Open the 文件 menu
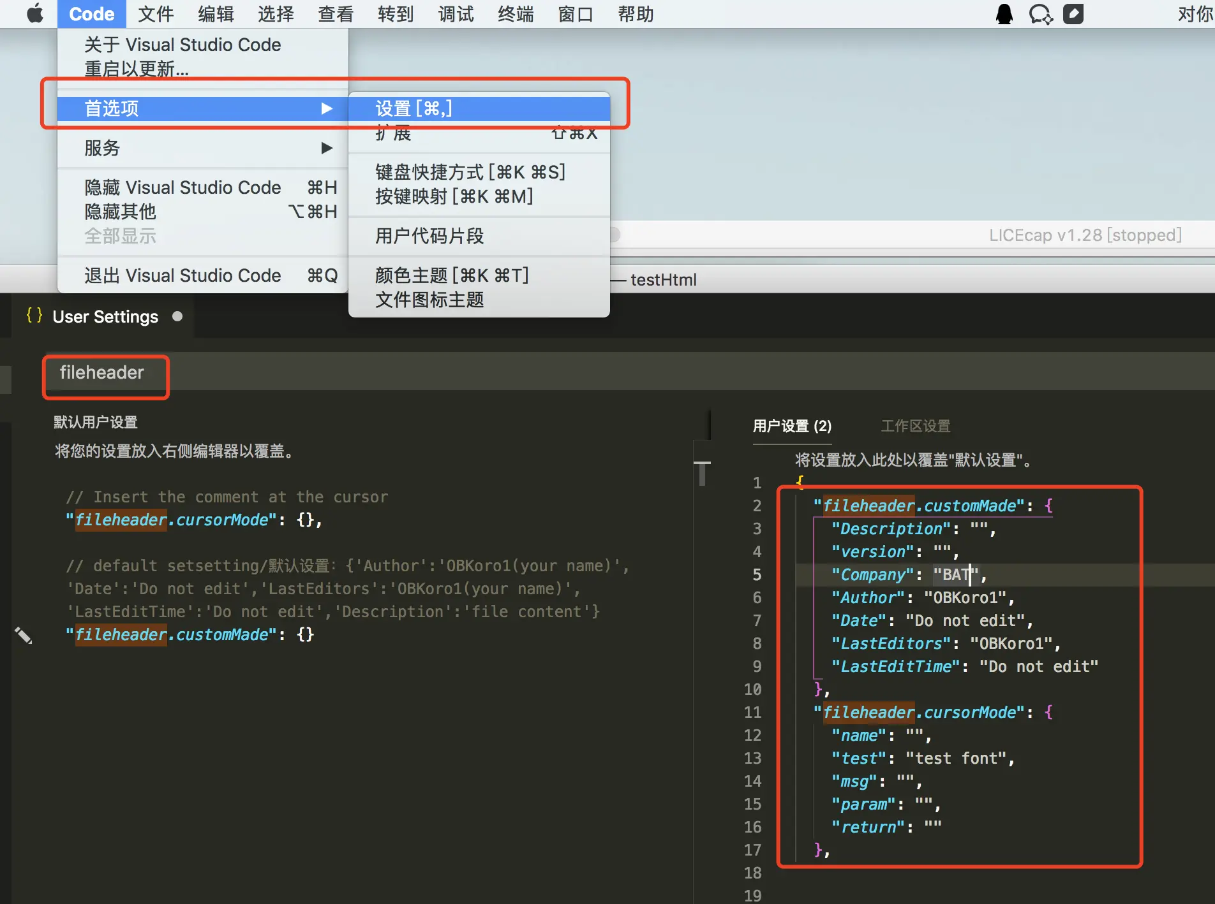 156,14
